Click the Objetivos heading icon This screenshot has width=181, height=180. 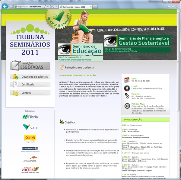[x=62, y=122]
